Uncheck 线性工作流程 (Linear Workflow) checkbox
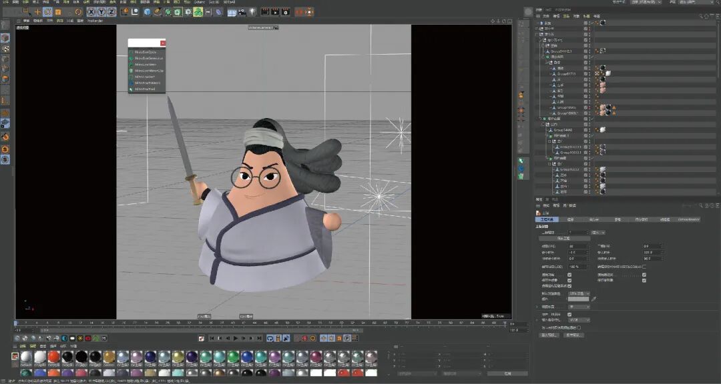Viewport: 721px width, 384px height. [569, 315]
